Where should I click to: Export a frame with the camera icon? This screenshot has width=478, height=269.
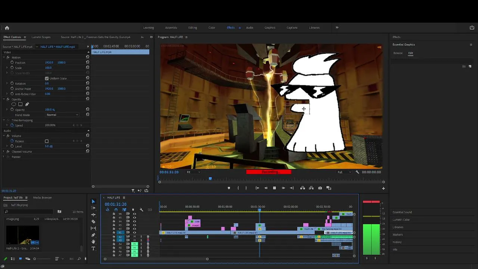click(x=320, y=188)
